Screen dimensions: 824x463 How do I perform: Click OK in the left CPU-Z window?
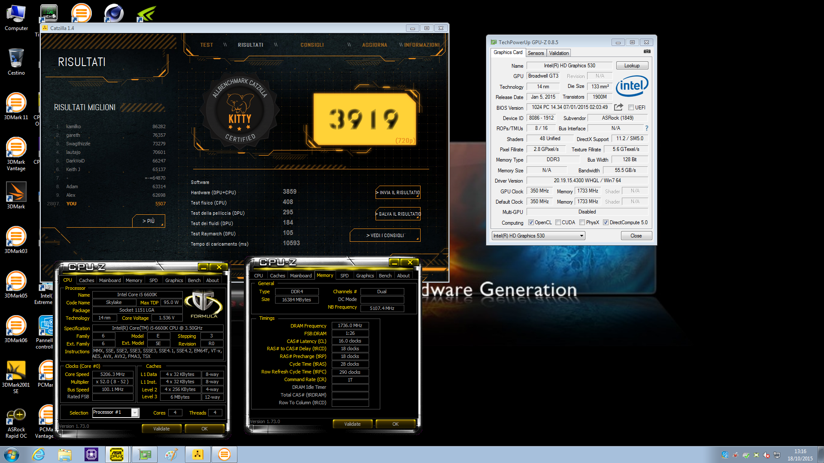coord(204,429)
